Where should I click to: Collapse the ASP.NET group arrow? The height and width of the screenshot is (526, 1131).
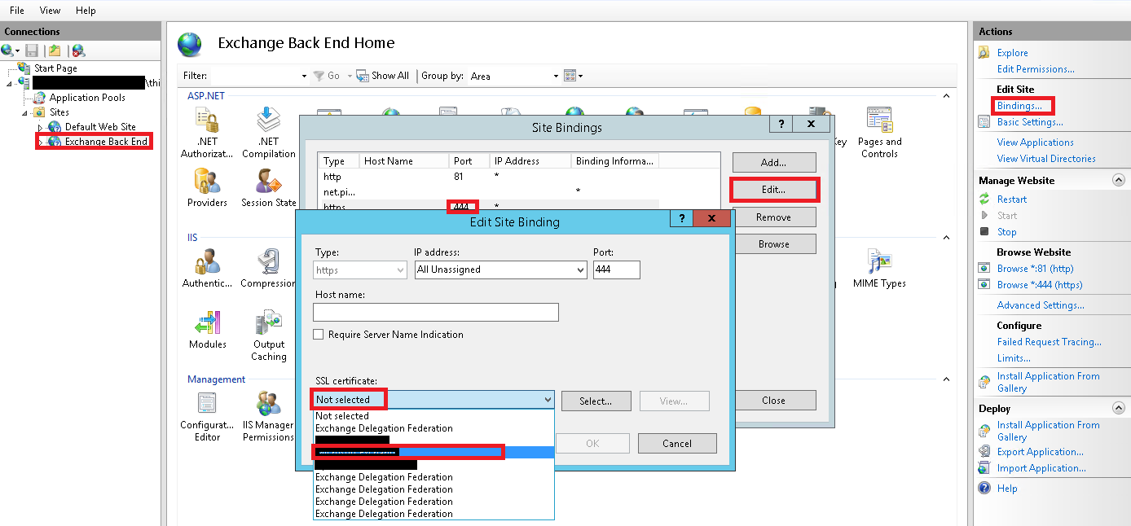[946, 96]
